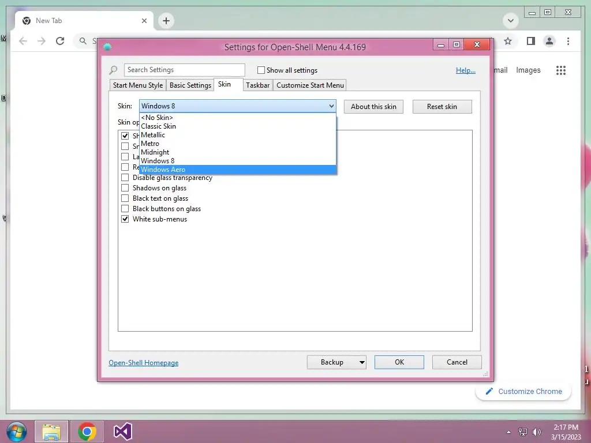Enable Disable glass transparency

click(125, 178)
